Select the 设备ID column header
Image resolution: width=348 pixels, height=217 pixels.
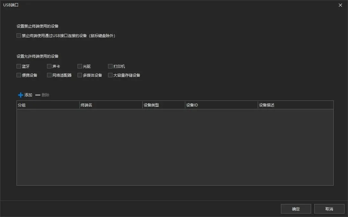222,105
